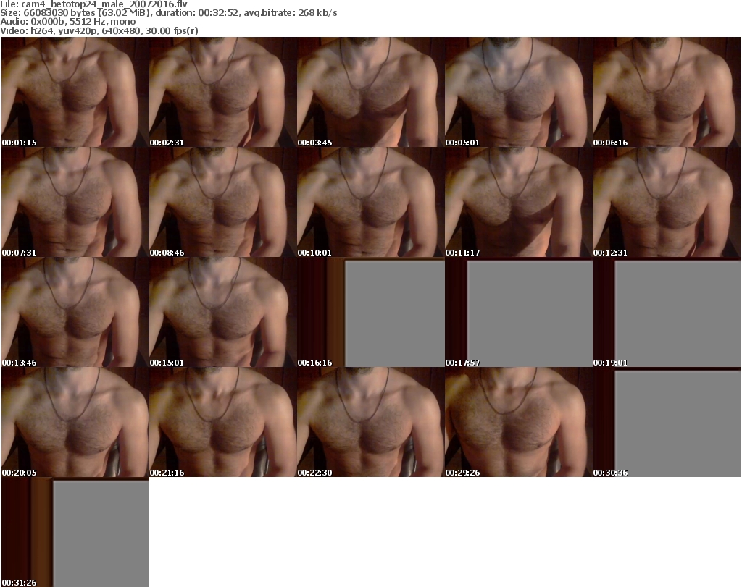The width and height of the screenshot is (742, 587).
Task: Select the thumbnail stamped 00:01:15
Action: (75, 92)
